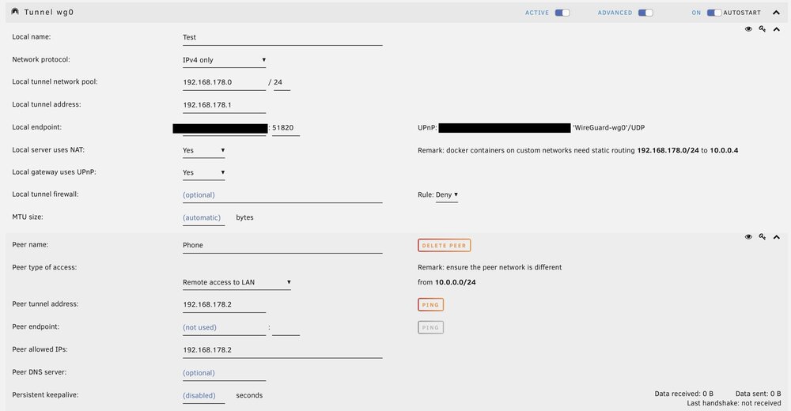This screenshot has height=411, width=791.
Task: Show peer keys with the lower eye icon
Action: [748, 236]
